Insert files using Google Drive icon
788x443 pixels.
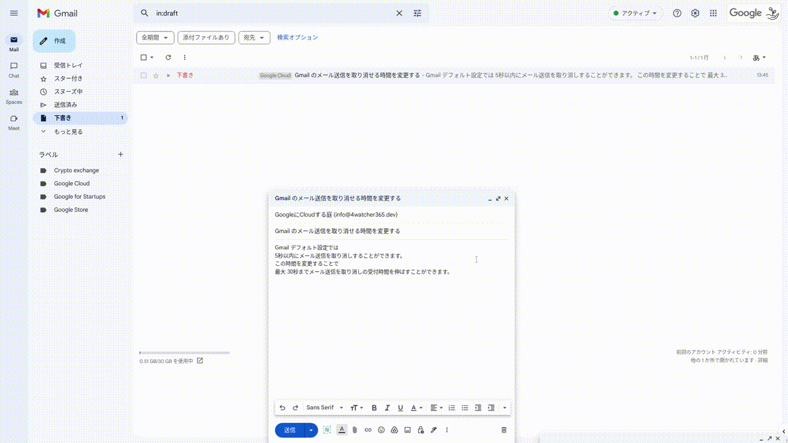394,430
